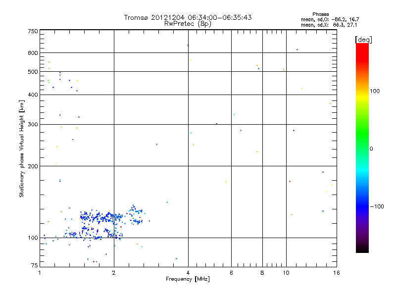The width and height of the screenshot is (396, 297).
Task: Select the 'mean, sd,X: 86.3, 27.1' line
Action: (329, 25)
